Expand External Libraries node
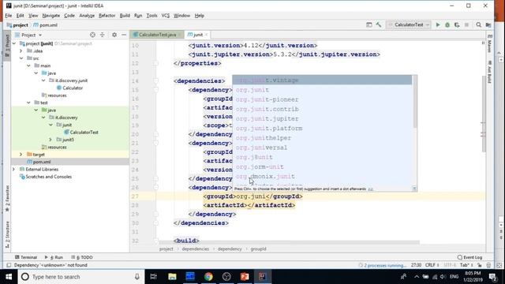 [x=14, y=170]
